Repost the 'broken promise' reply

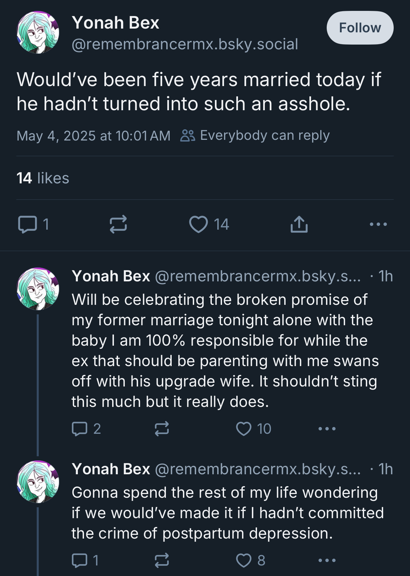(x=162, y=429)
